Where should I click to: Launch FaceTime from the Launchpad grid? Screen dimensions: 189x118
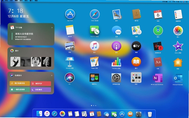click(94, 30)
